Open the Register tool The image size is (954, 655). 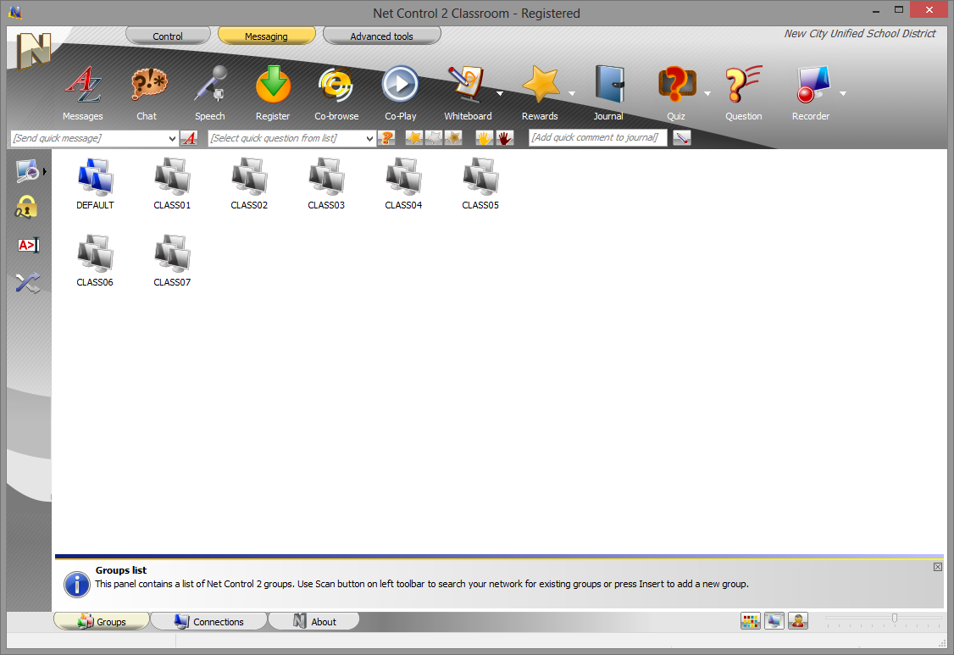[273, 93]
